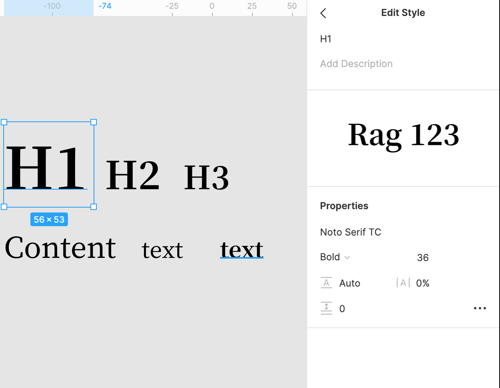The height and width of the screenshot is (388, 500).
Task: Click the Add Description field
Action: click(x=356, y=64)
